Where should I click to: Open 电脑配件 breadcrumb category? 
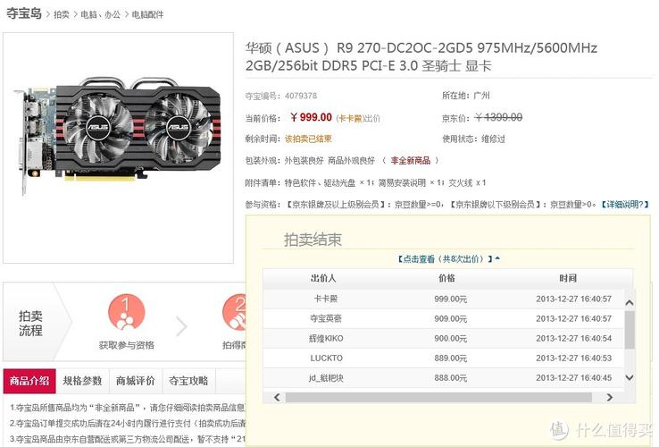coord(147,14)
